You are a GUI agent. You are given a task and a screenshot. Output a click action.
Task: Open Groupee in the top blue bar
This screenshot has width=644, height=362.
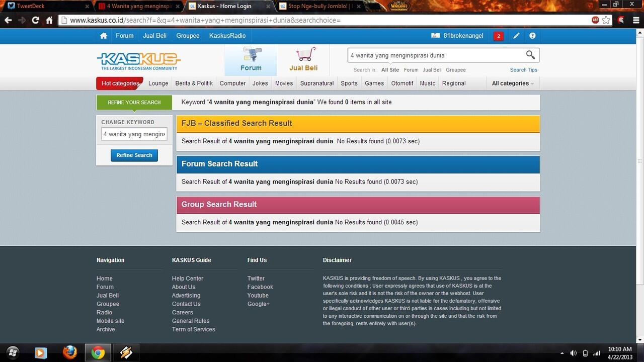pos(188,36)
